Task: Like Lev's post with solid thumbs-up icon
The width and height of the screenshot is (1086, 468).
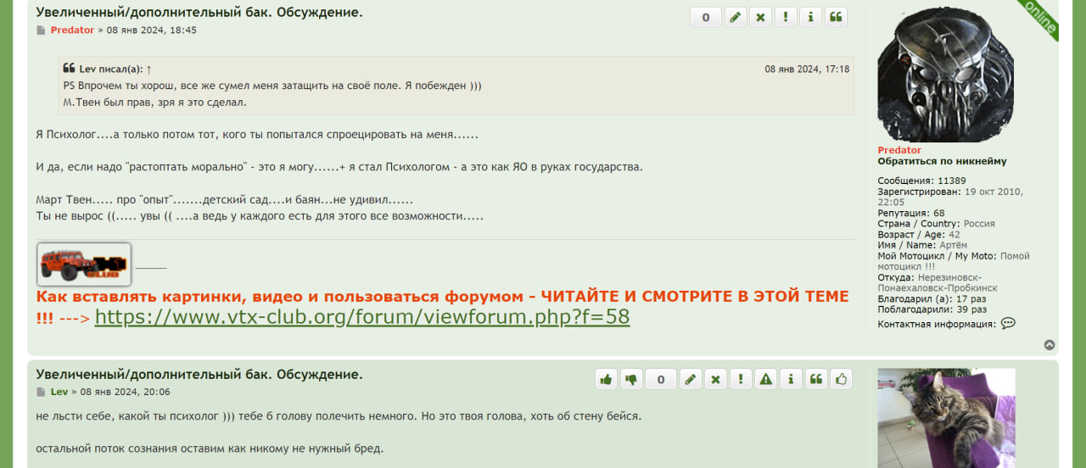Action: point(606,379)
